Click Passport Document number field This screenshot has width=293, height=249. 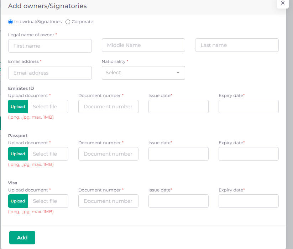(108, 154)
